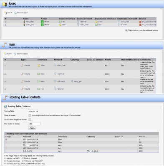Click slav_net source network icon in rule 2
Screen dimensions: 164x166
tap(78, 24)
